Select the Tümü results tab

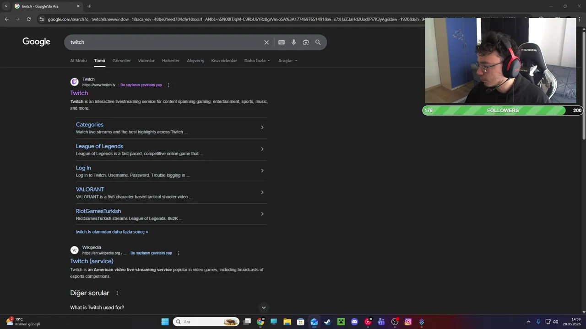click(x=99, y=61)
